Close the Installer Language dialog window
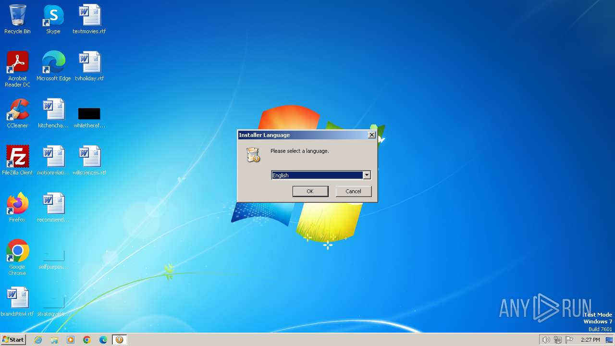The height and width of the screenshot is (346, 615). tap(372, 135)
